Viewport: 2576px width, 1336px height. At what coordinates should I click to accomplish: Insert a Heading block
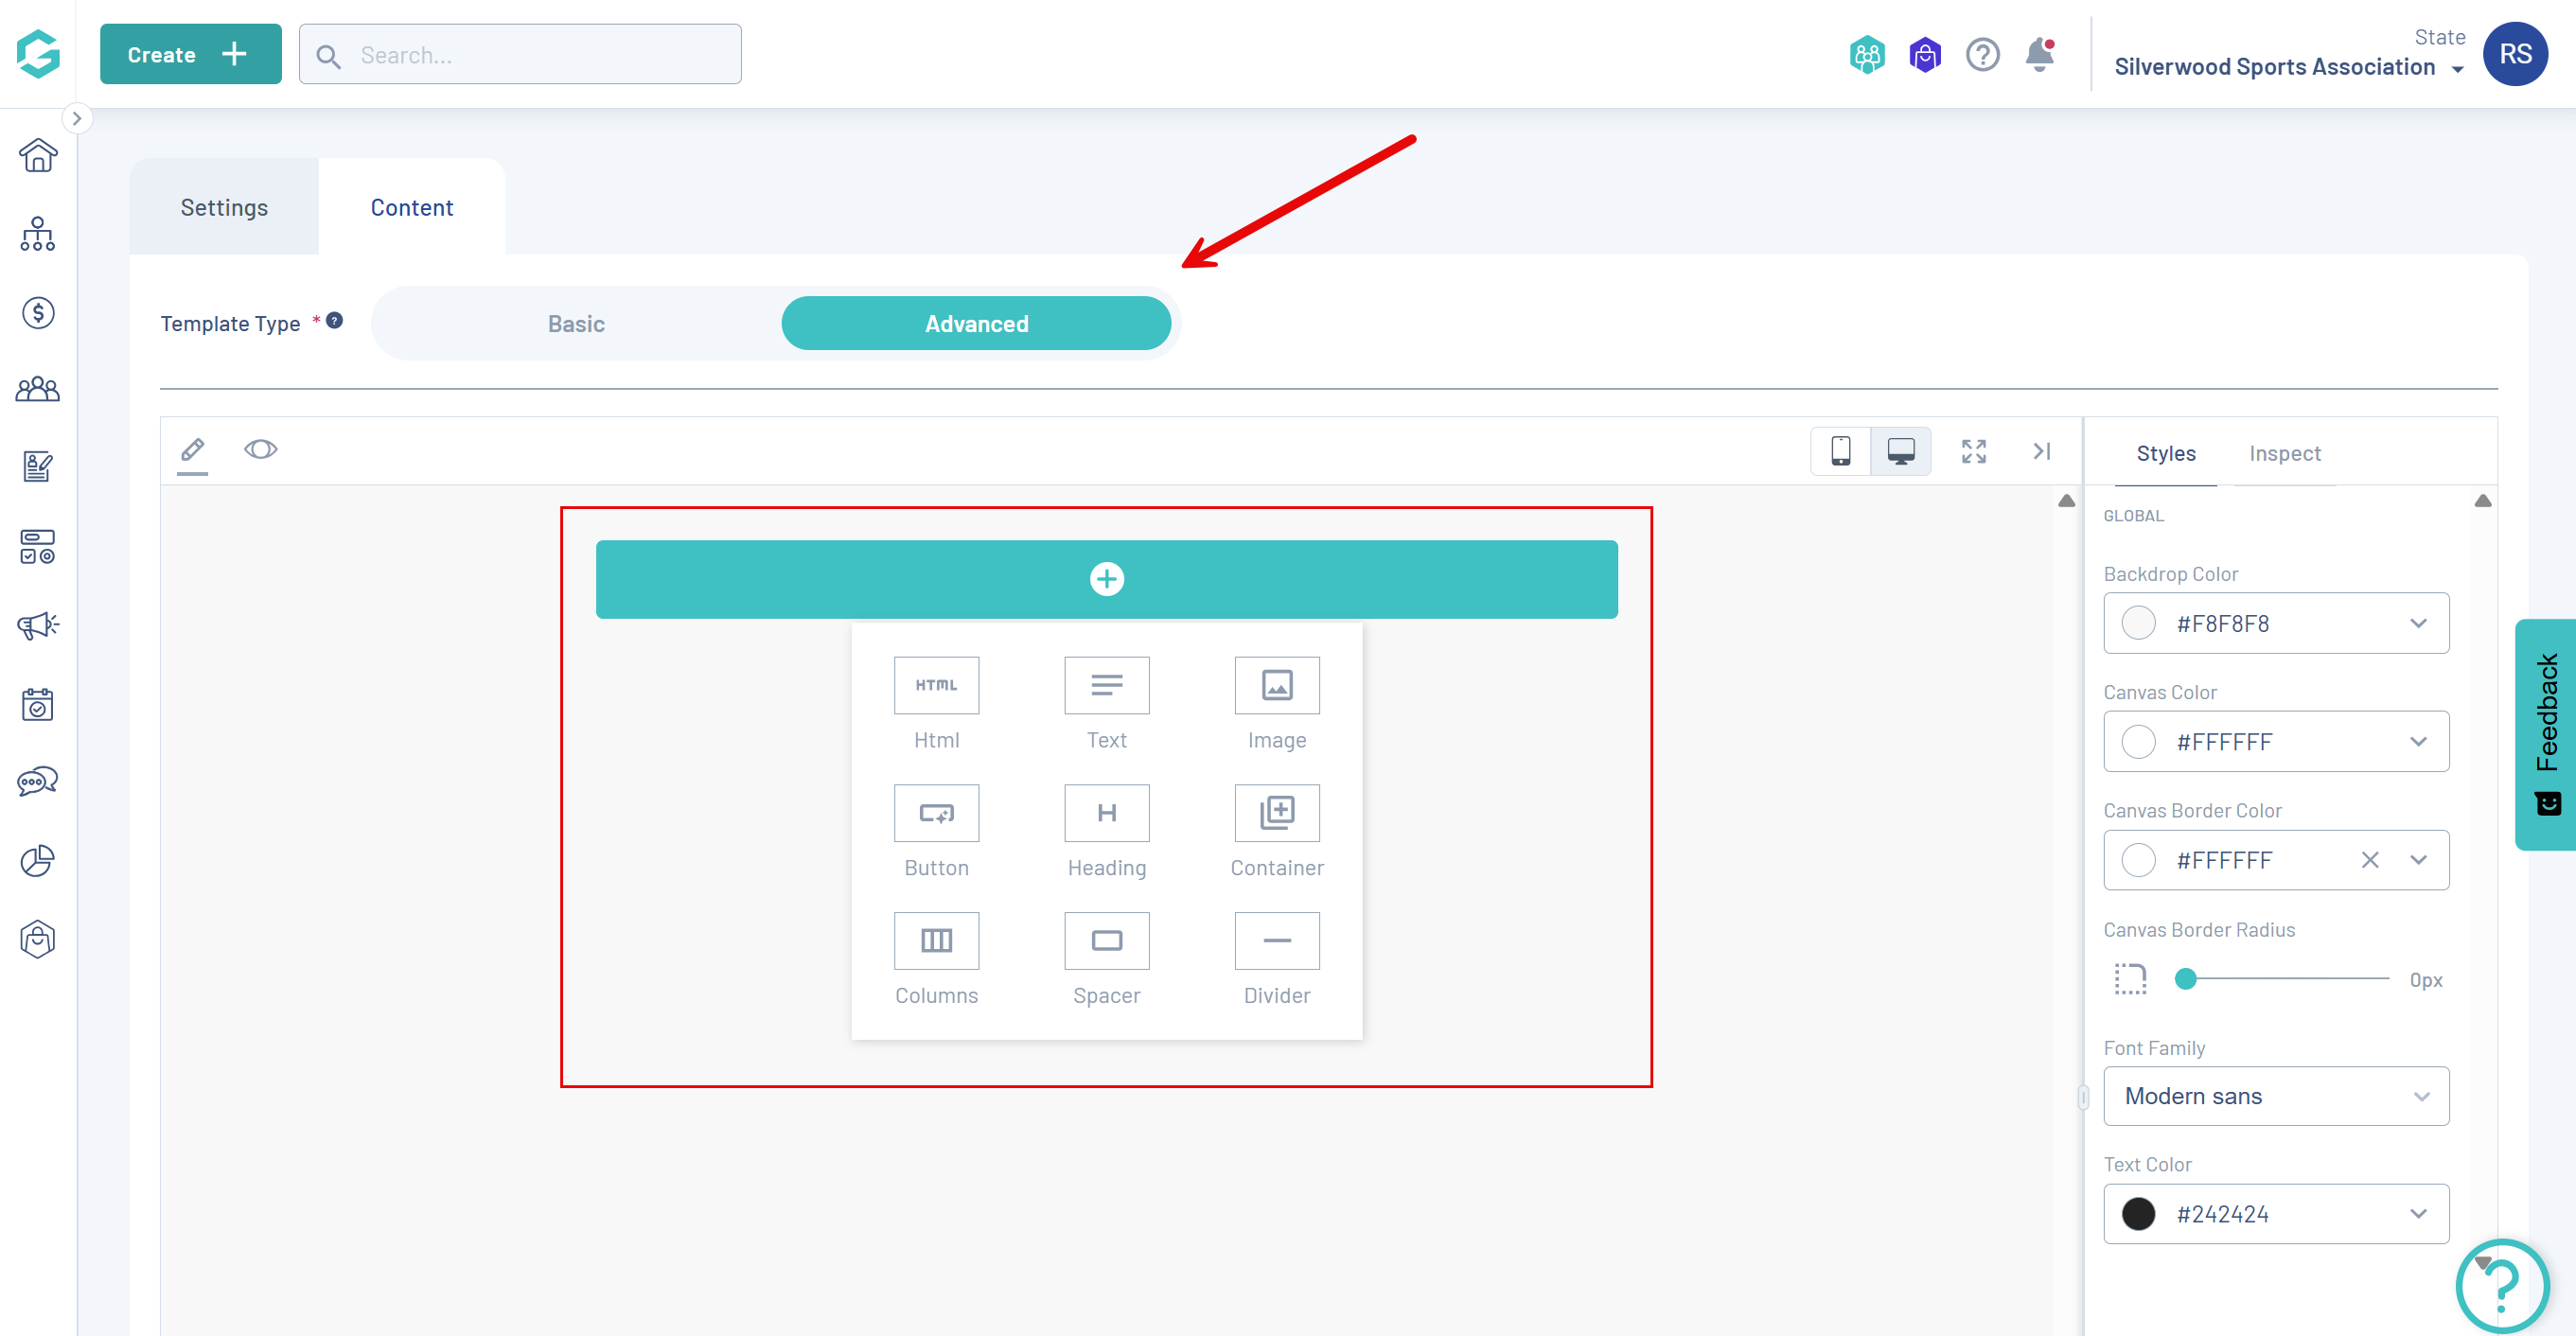1106,813
